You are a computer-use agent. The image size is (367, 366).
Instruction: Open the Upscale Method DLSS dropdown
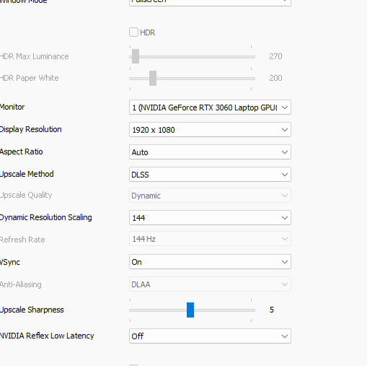point(210,175)
